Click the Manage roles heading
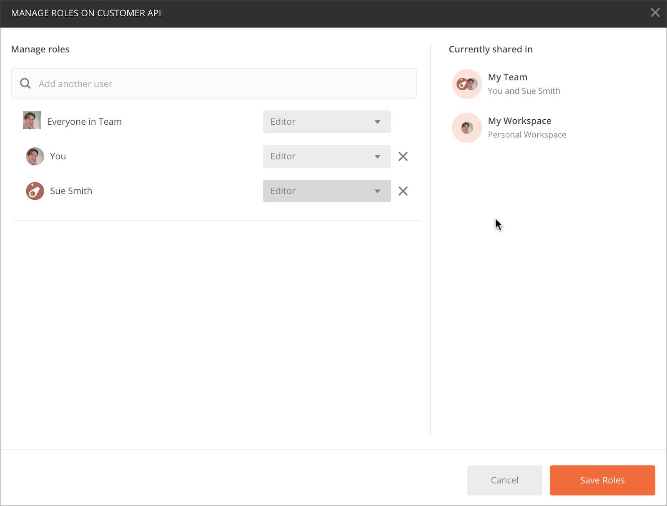 click(40, 49)
